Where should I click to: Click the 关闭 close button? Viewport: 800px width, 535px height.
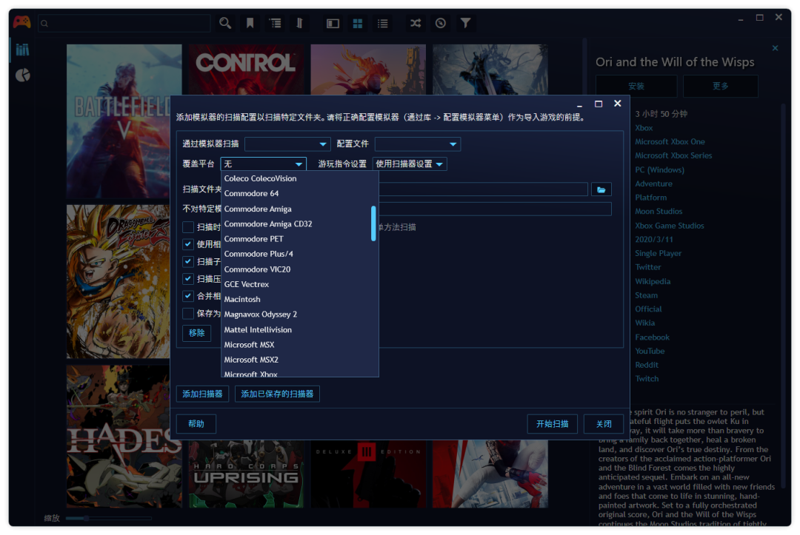604,424
